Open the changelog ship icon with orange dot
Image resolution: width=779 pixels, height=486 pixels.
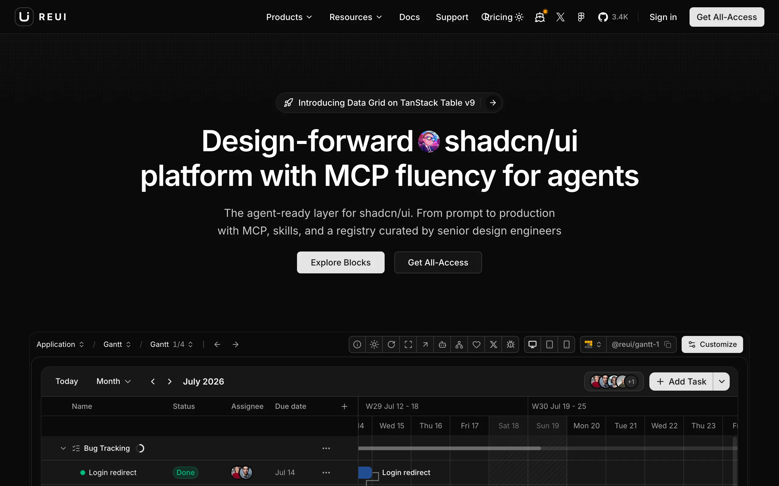pyautogui.click(x=540, y=17)
